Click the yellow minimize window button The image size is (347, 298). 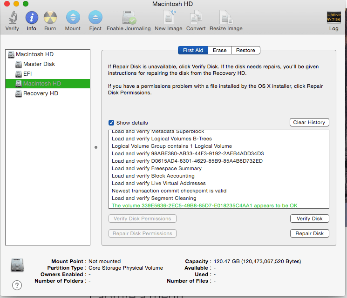point(16,4)
